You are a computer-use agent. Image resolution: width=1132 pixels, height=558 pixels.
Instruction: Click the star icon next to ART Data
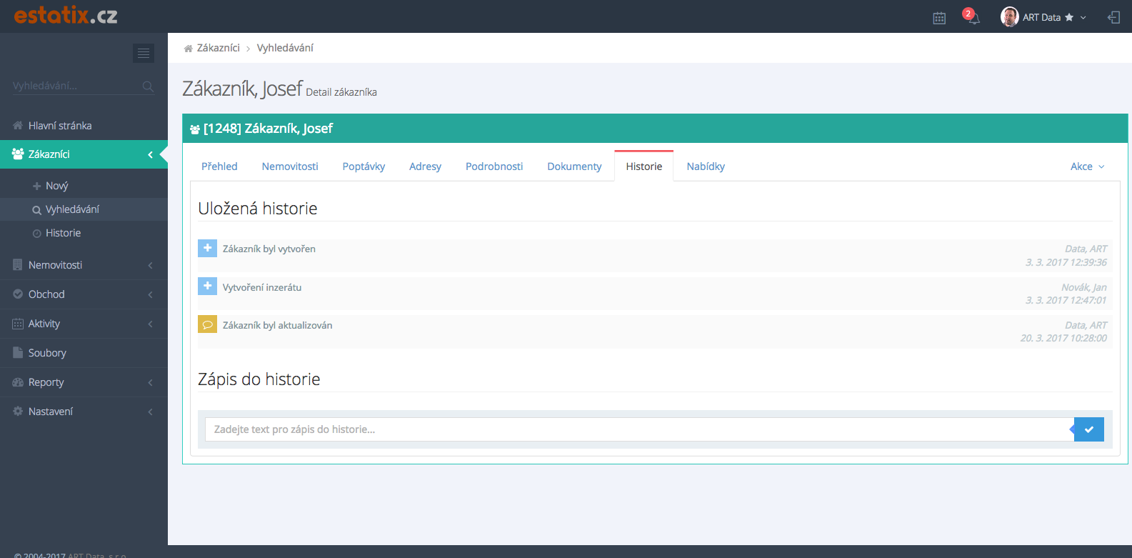[1069, 17]
